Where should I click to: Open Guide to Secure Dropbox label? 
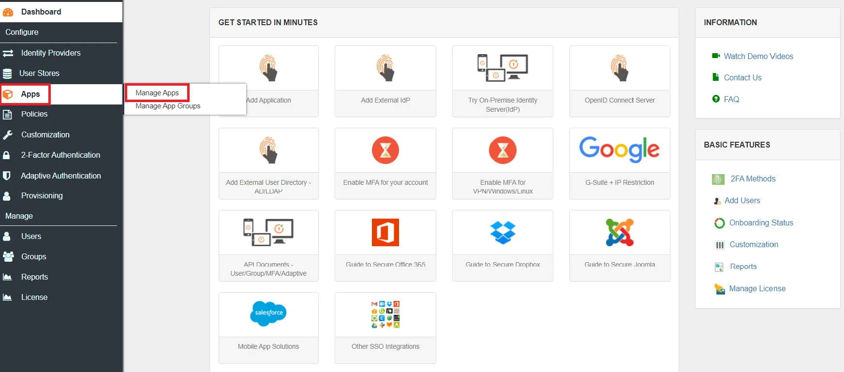(503, 265)
